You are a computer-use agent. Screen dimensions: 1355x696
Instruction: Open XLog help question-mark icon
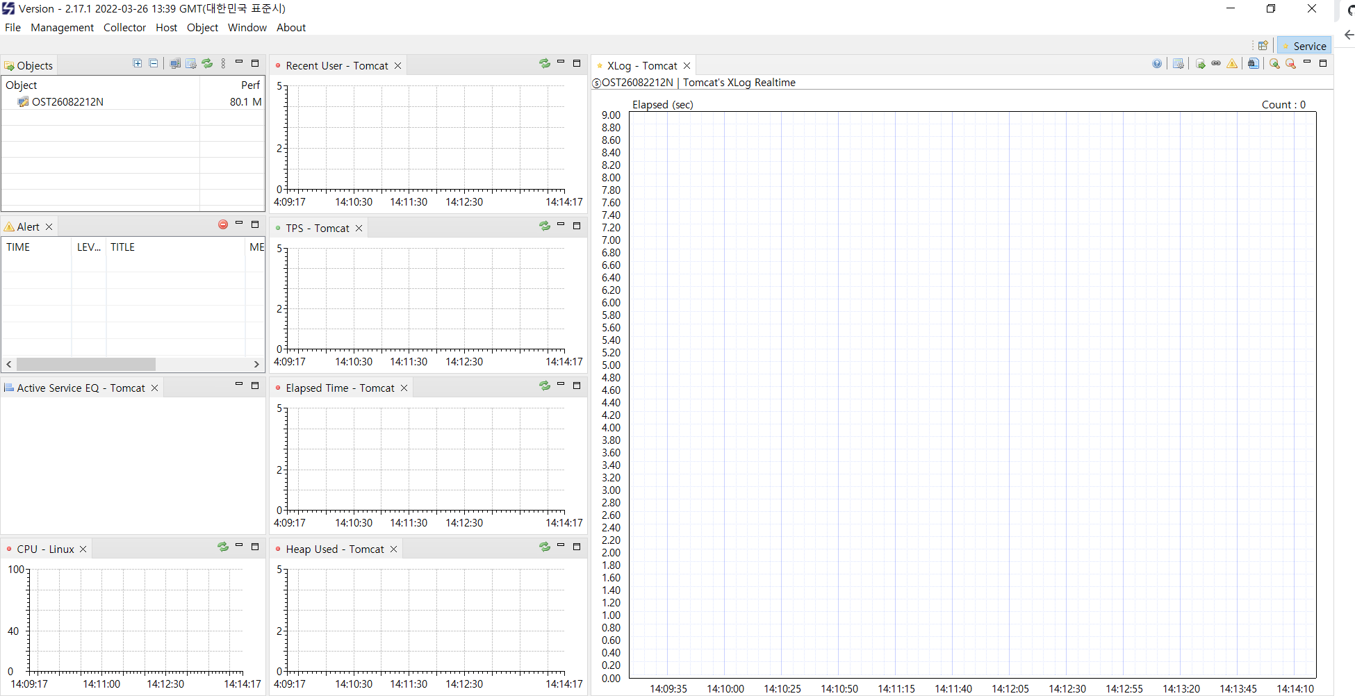1157,63
